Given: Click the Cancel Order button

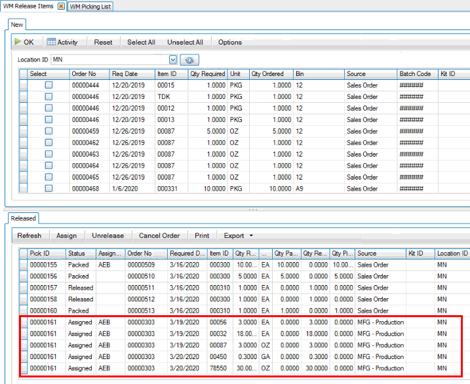Looking at the screenshot, I should tap(159, 236).
